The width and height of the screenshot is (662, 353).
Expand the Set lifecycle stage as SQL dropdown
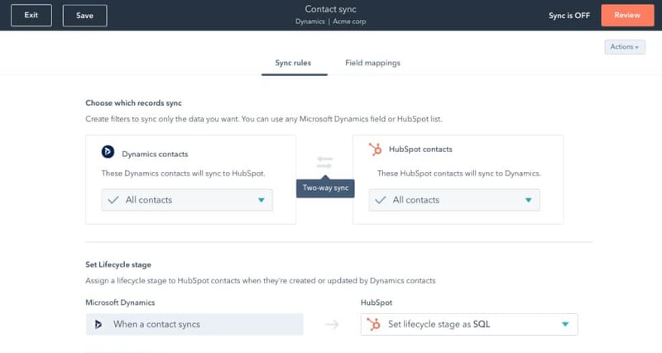coord(565,324)
